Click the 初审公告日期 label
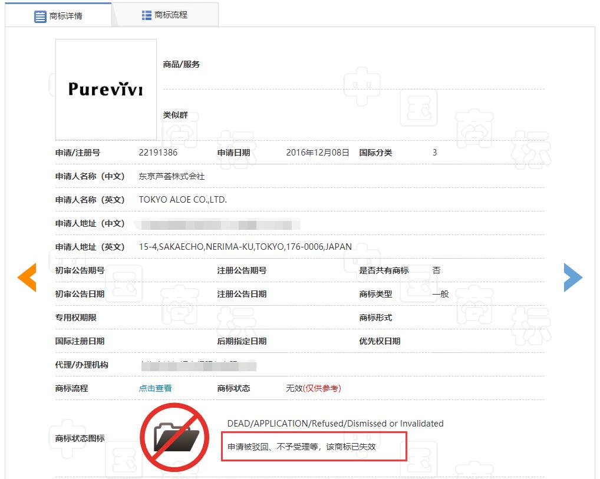Image resolution: width=600 pixels, height=479 pixels. [80, 294]
